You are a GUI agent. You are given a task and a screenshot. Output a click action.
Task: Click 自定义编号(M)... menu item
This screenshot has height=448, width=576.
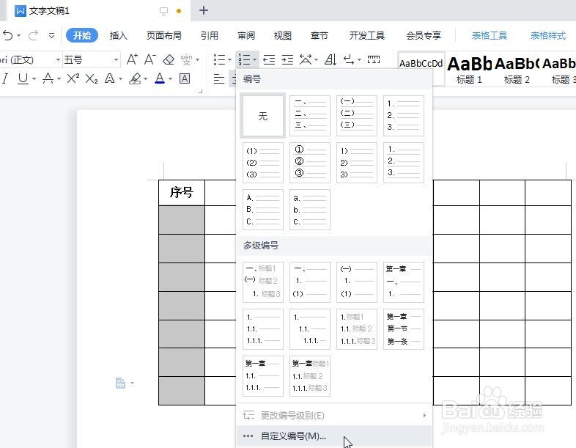click(334, 436)
